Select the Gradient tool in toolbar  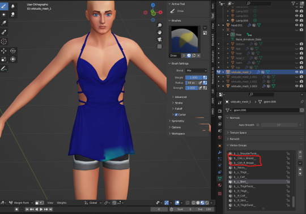(x=4, y=23)
